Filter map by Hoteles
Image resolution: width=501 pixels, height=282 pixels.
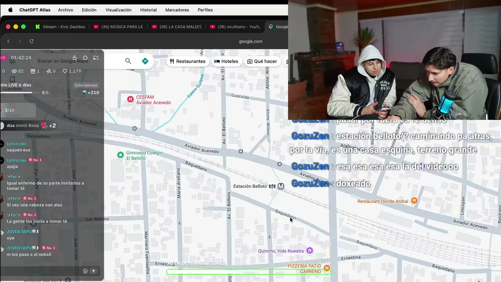pos(226,61)
